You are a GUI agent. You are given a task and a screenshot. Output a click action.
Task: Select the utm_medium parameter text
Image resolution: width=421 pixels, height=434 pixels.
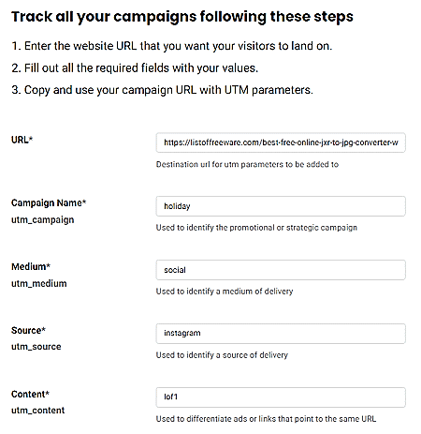point(39,284)
